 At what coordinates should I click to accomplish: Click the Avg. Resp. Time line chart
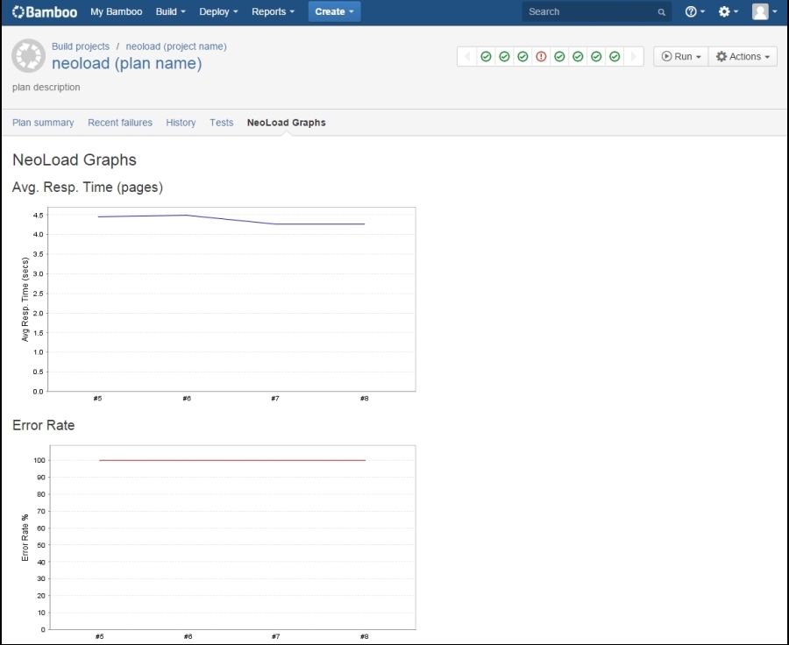click(x=218, y=304)
